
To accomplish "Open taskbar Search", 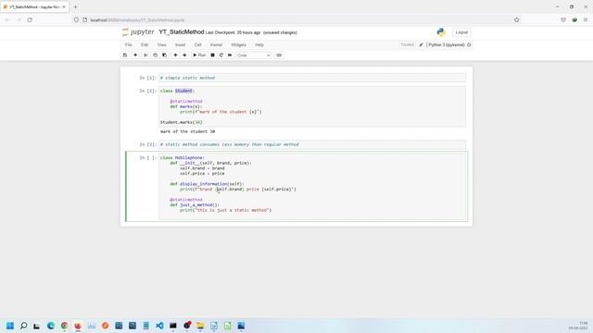I will click(23, 326).
